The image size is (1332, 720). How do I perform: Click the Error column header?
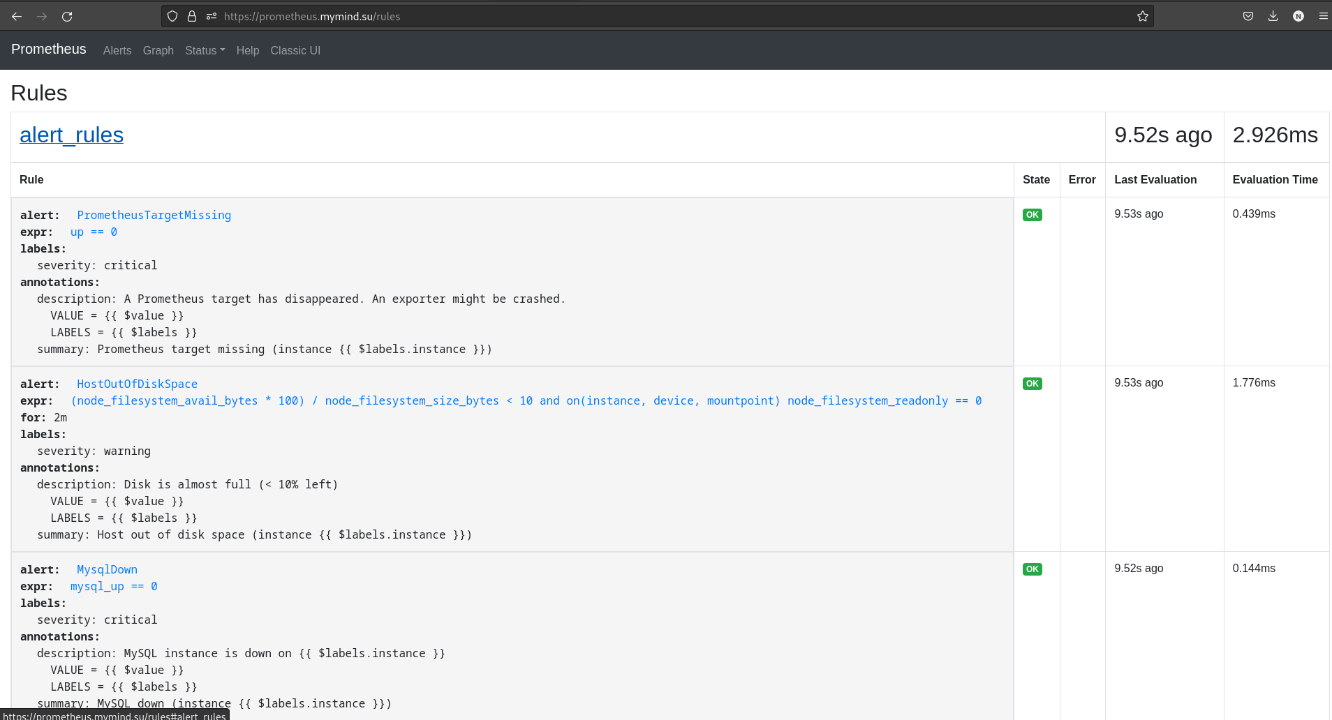1082,179
